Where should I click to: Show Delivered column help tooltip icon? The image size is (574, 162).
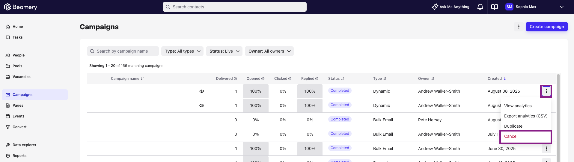[235, 79]
